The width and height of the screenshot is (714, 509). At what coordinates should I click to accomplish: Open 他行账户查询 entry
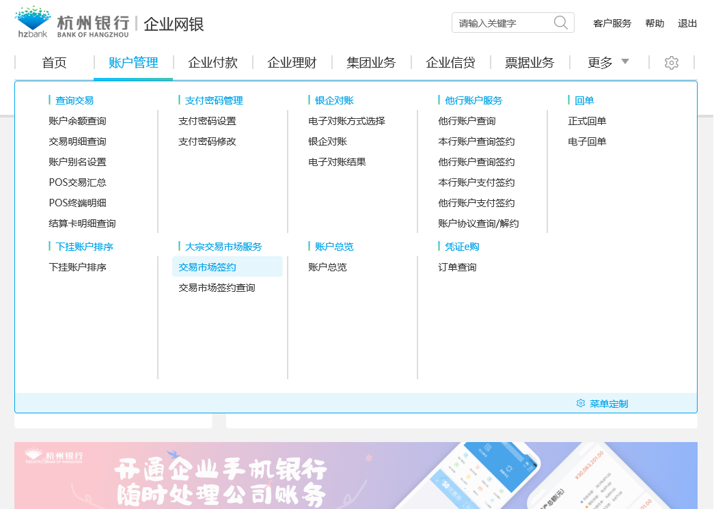pyautogui.click(x=467, y=121)
